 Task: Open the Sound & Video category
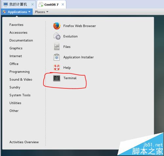click(x=21, y=79)
